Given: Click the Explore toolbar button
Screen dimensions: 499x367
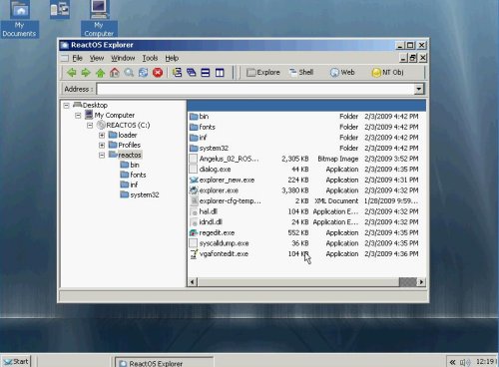Looking at the screenshot, I should pos(263,73).
